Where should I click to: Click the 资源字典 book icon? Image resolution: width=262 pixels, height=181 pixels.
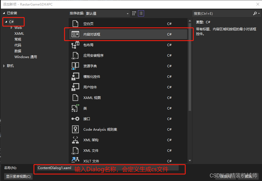[x=75, y=66]
